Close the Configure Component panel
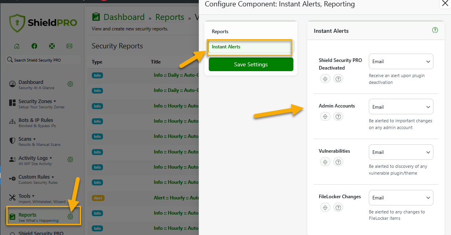This screenshot has height=235, width=451. (x=445, y=4)
